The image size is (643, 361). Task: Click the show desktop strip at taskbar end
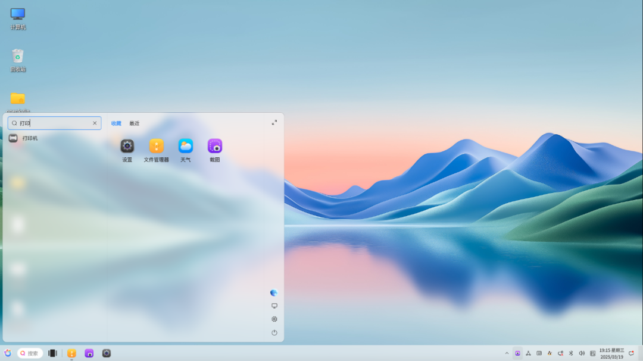pos(641,353)
